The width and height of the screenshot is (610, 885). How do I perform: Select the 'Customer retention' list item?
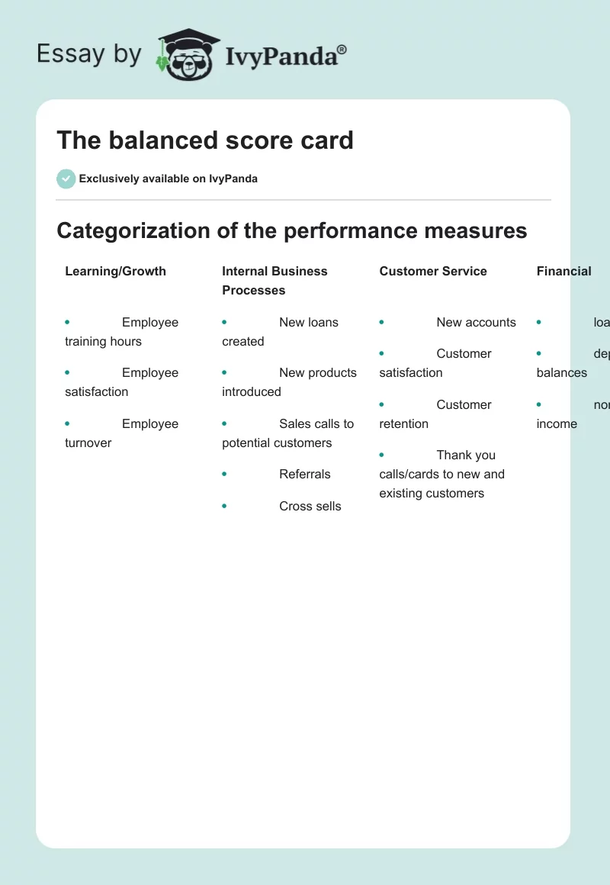pos(435,414)
